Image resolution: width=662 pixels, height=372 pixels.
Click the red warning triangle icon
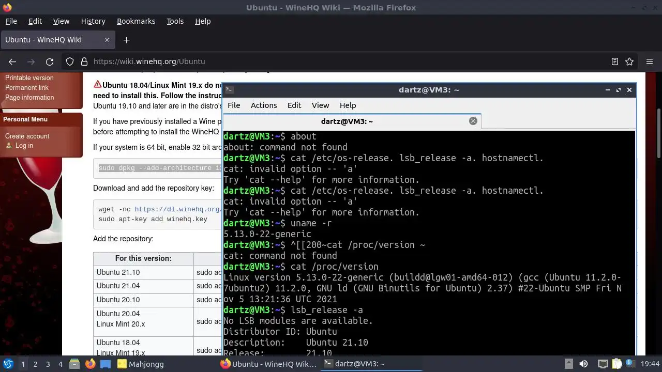pos(97,85)
